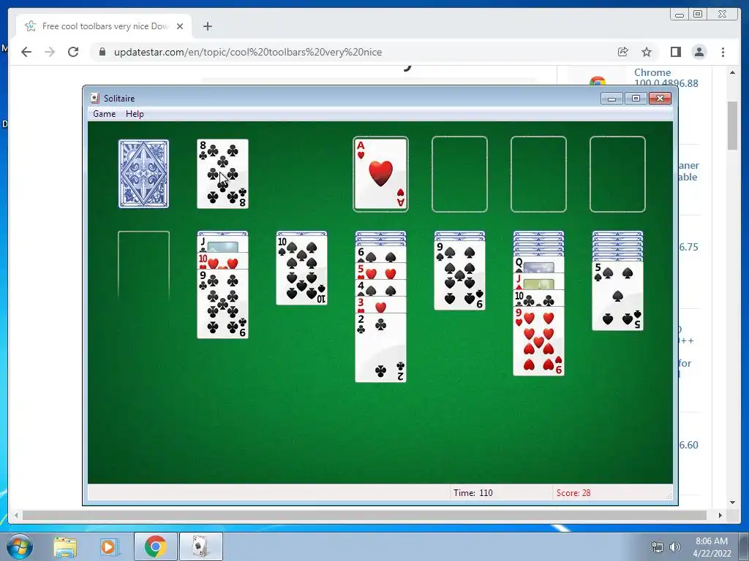Select the 5 of spades tableau card

pyautogui.click(x=617, y=296)
